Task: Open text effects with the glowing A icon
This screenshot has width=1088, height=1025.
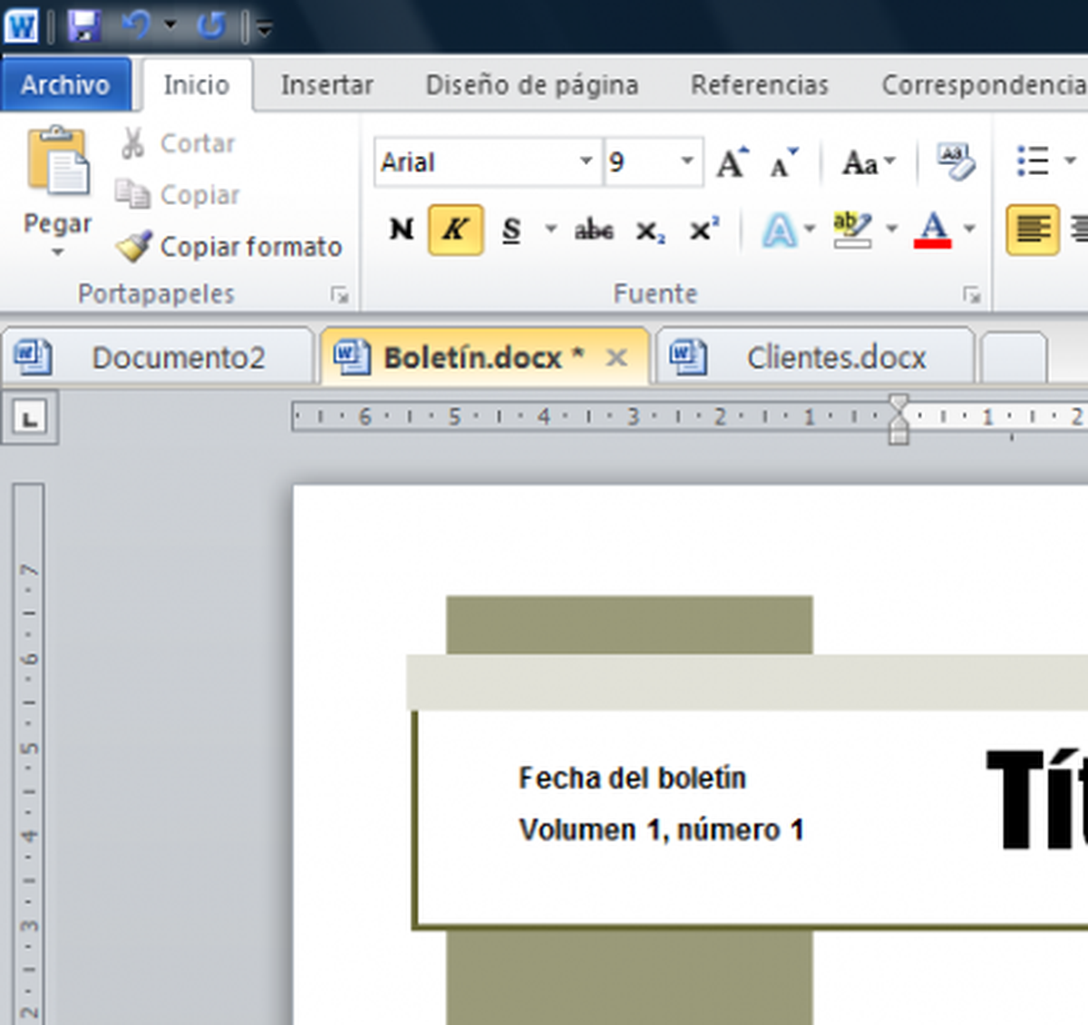Action: pyautogui.click(x=778, y=230)
